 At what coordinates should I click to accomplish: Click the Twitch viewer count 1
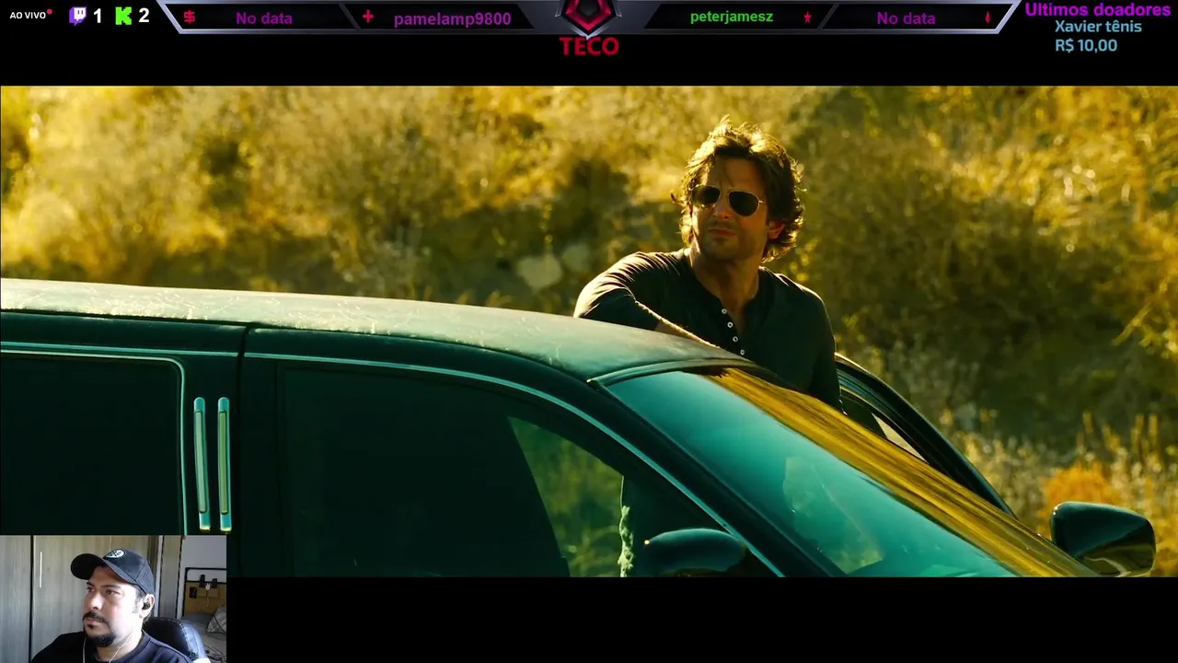tap(98, 16)
